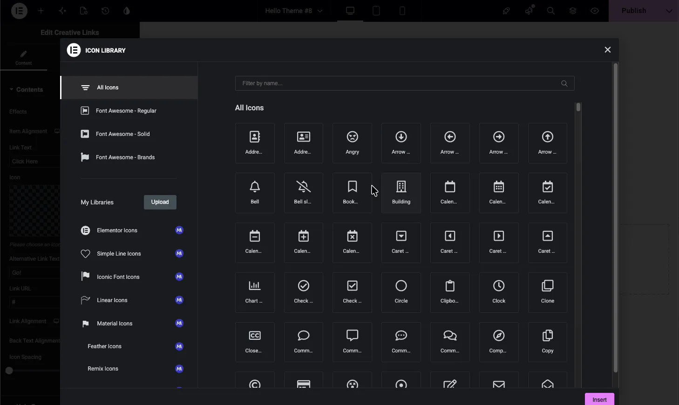Switch to desktop responsive view
Viewport: 679px width, 405px height.
[350, 11]
